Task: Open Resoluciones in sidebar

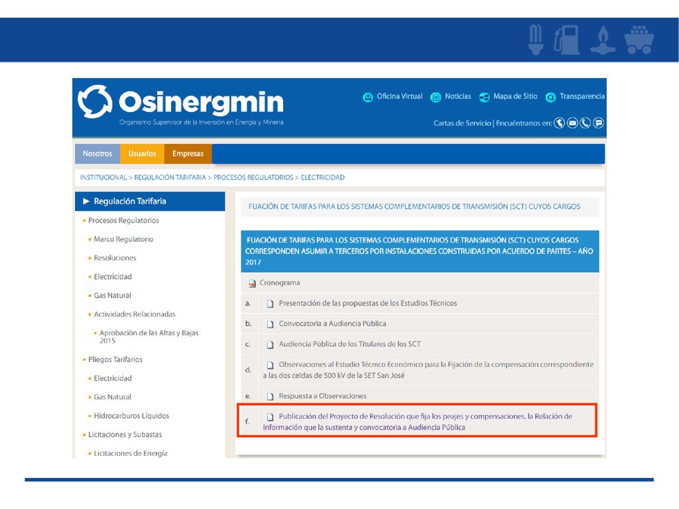Action: click(x=115, y=258)
